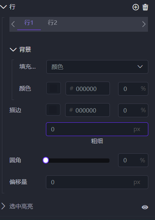The image size is (155, 220).
Task: Click the 圆角 slider handle
Action: click(46, 160)
